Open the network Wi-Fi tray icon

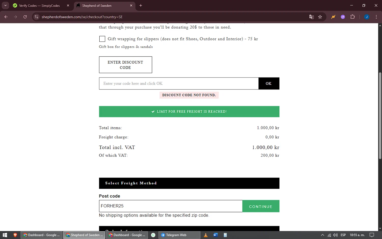[x=329, y=235]
